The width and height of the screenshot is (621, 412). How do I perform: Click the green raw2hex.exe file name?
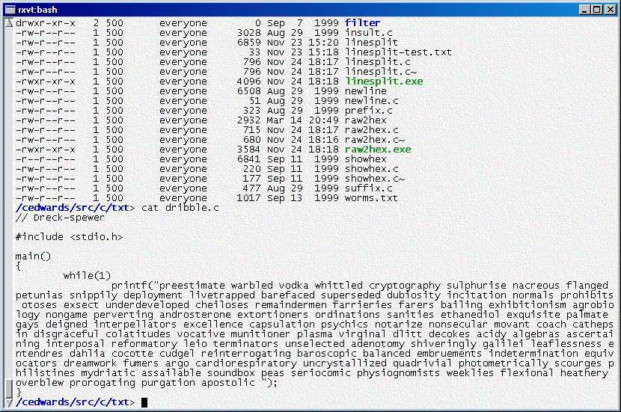[x=377, y=149]
